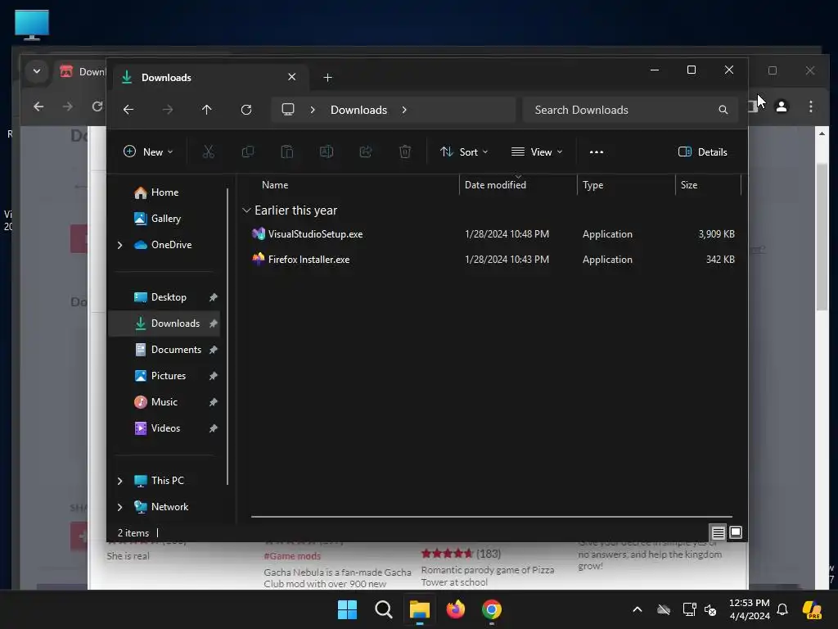Click the horizontal scrollbar in file list
Screen dimensions: 838x629
492,517
